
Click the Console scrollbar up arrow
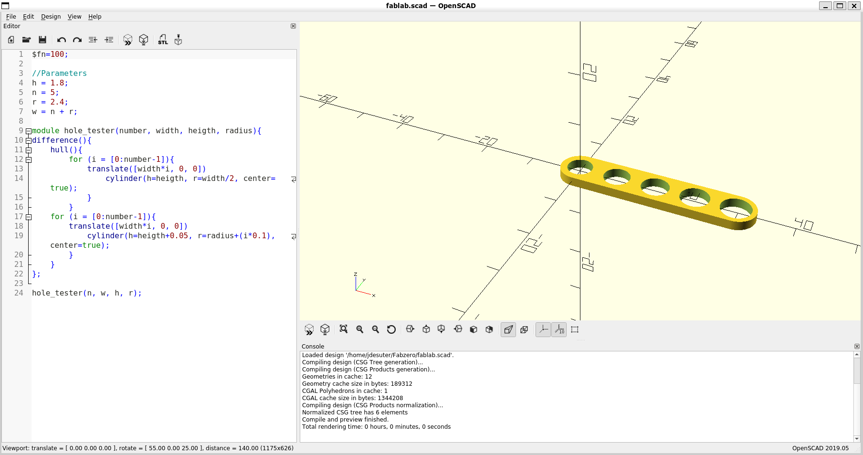tap(857, 355)
